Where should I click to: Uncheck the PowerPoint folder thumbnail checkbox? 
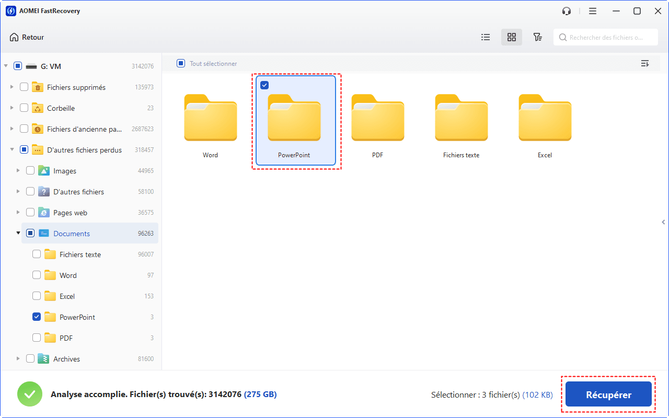[x=264, y=85]
